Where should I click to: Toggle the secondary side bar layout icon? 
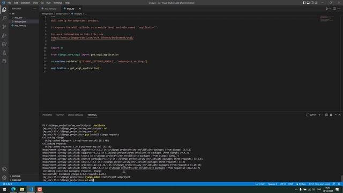point(312,3)
